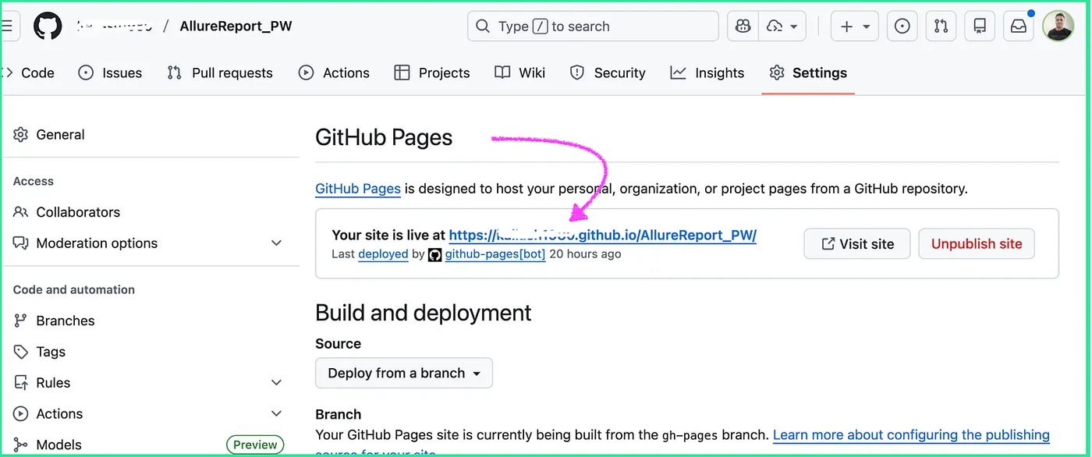Open the Pull requests icon in header

pos(941,27)
